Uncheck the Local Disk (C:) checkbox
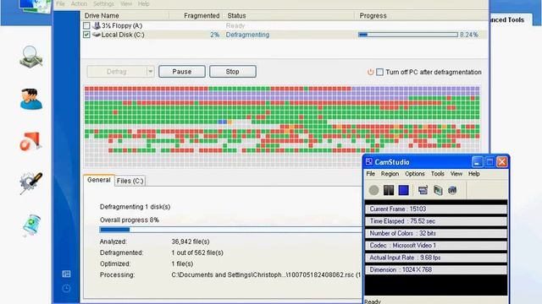The image size is (542, 304). (x=86, y=35)
